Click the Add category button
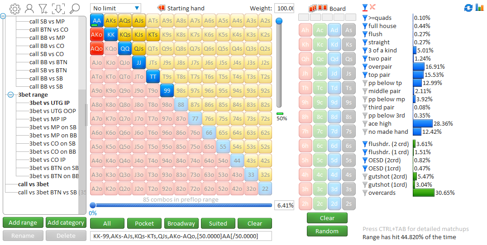 click(66, 223)
